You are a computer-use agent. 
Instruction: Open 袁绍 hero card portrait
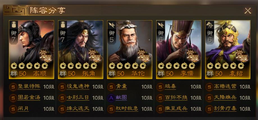(228, 50)
